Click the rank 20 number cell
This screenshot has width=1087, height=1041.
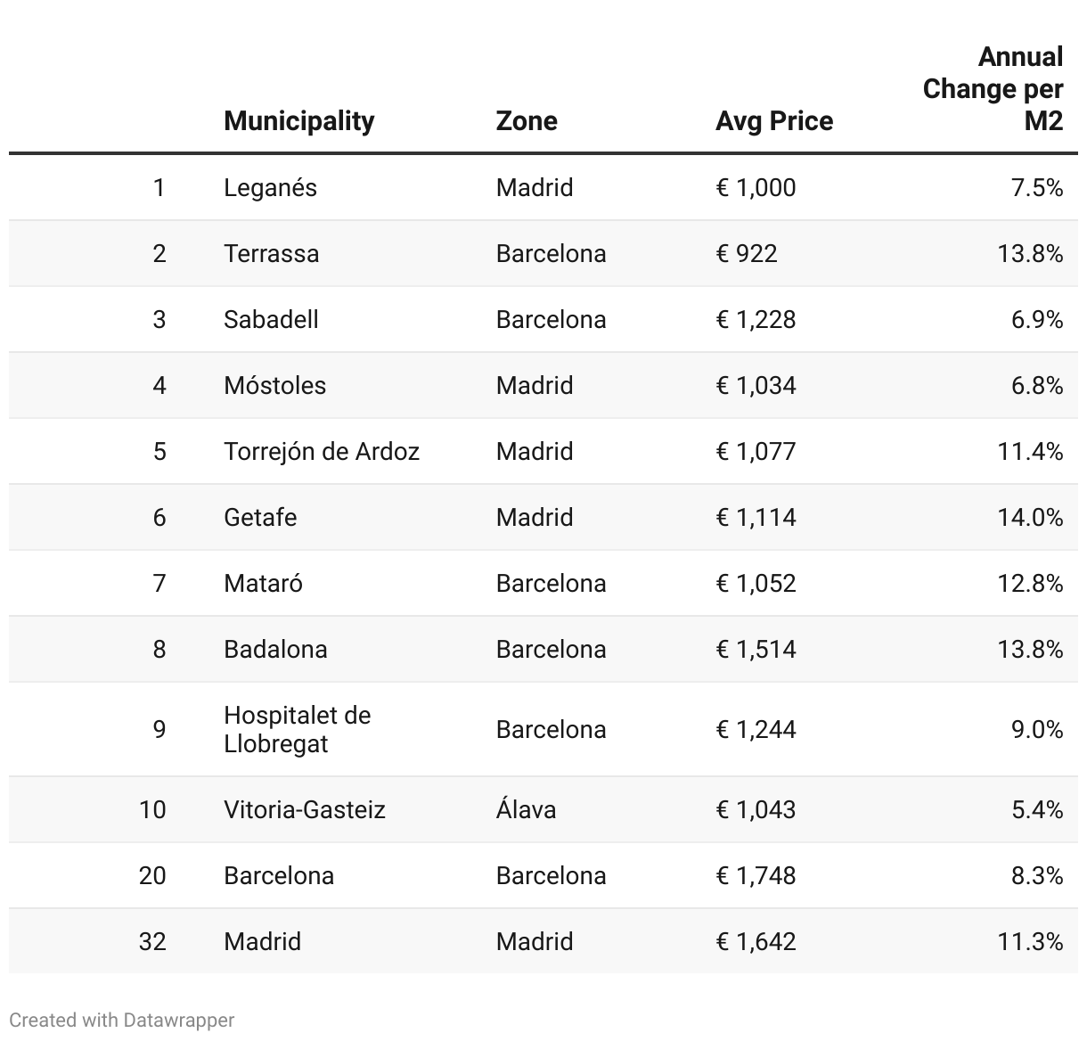coord(152,876)
